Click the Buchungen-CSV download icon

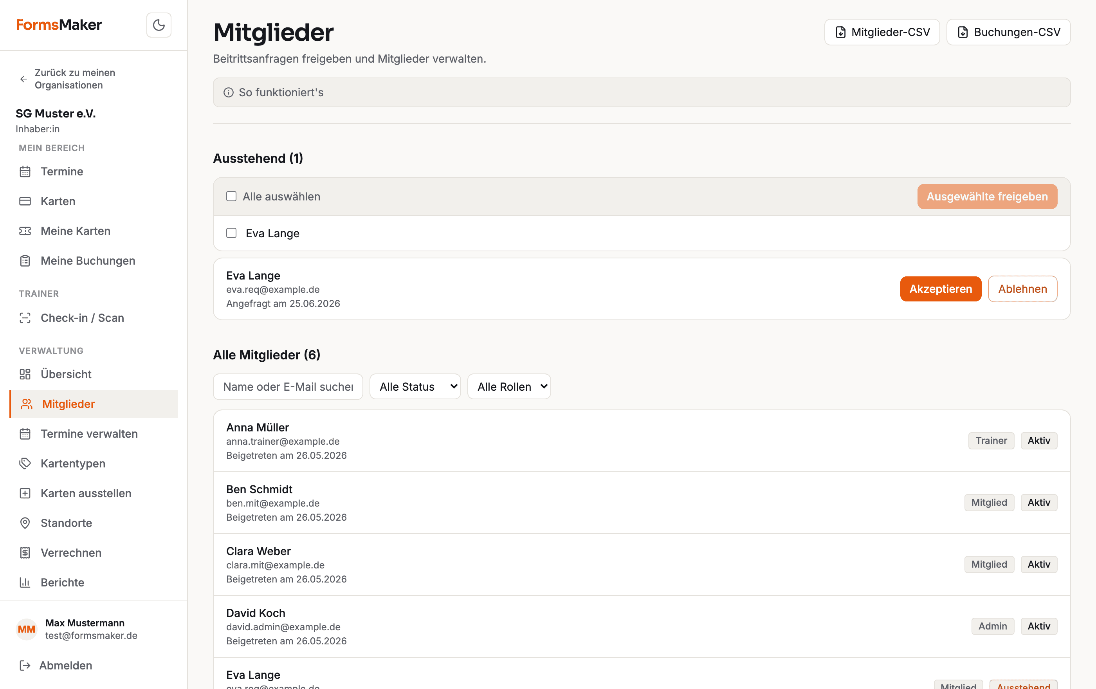pos(963,32)
